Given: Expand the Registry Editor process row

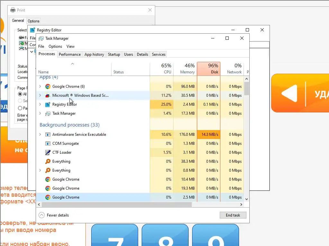Looking at the screenshot, I should 40,104.
